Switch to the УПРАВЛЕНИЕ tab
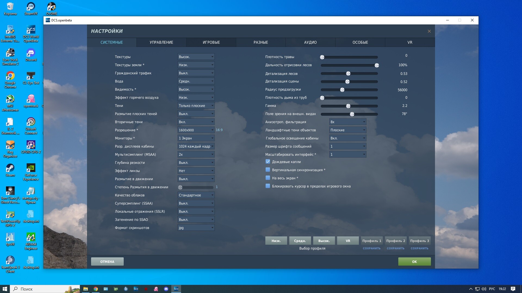The image size is (522, 293). [161, 42]
